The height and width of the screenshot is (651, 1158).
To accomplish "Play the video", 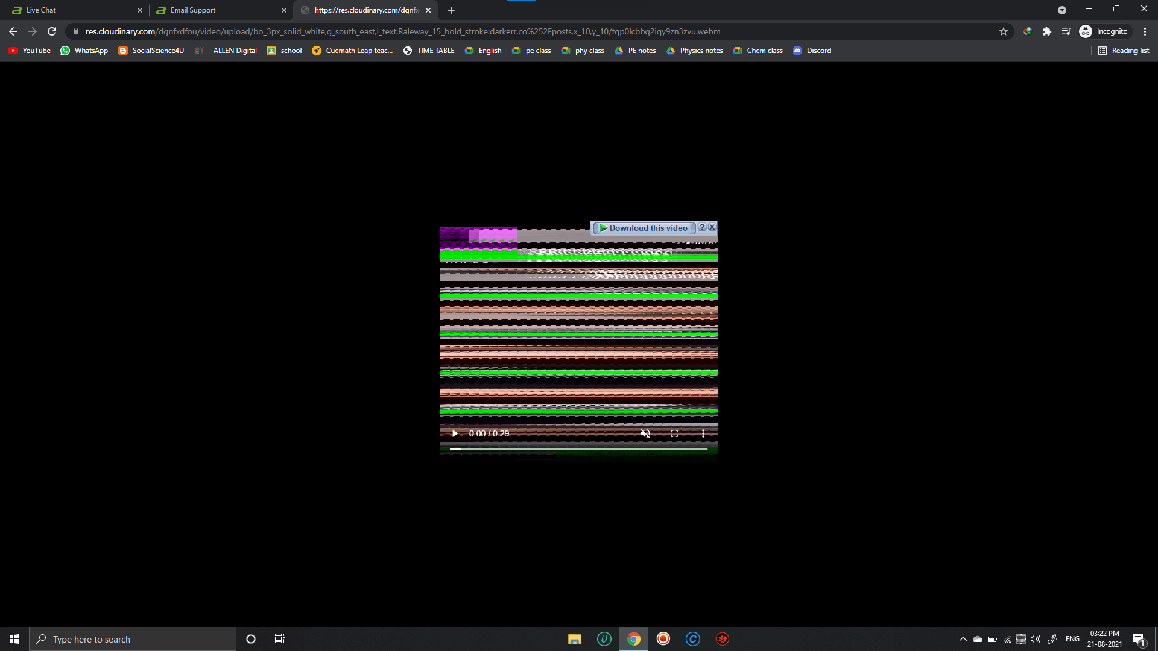I will point(455,433).
